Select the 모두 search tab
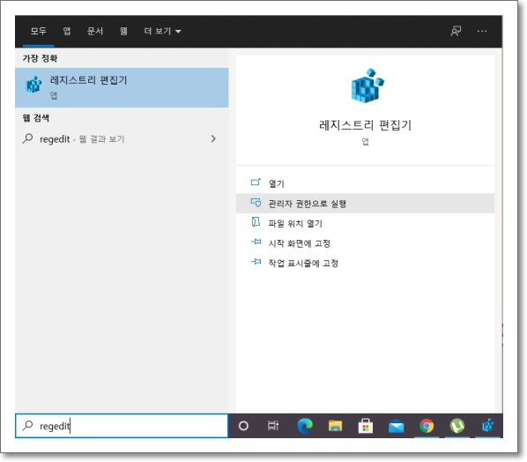 tap(38, 31)
